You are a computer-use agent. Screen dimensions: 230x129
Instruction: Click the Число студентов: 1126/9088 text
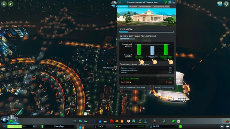pos(132,88)
